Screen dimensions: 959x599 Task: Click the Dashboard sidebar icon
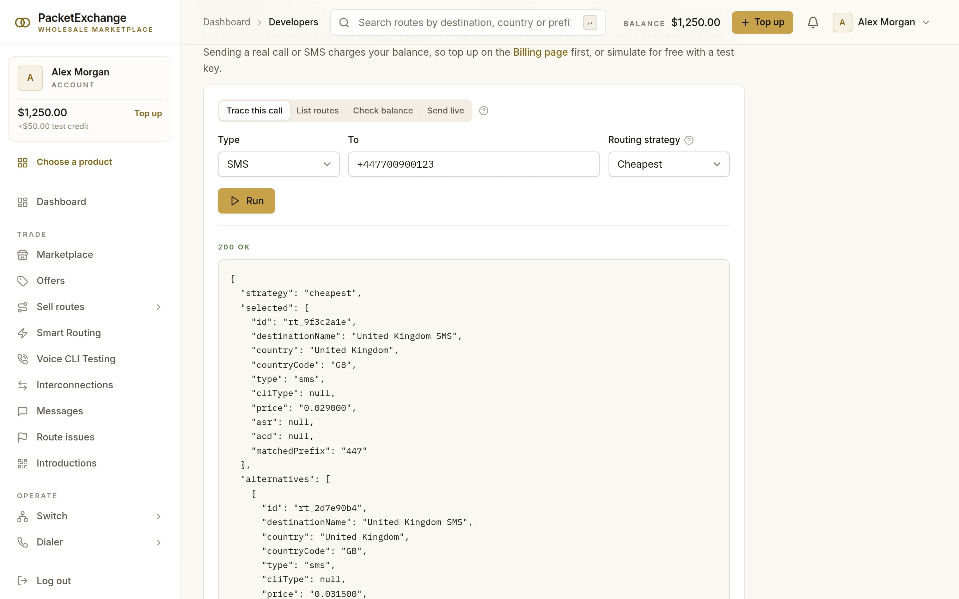pos(23,202)
